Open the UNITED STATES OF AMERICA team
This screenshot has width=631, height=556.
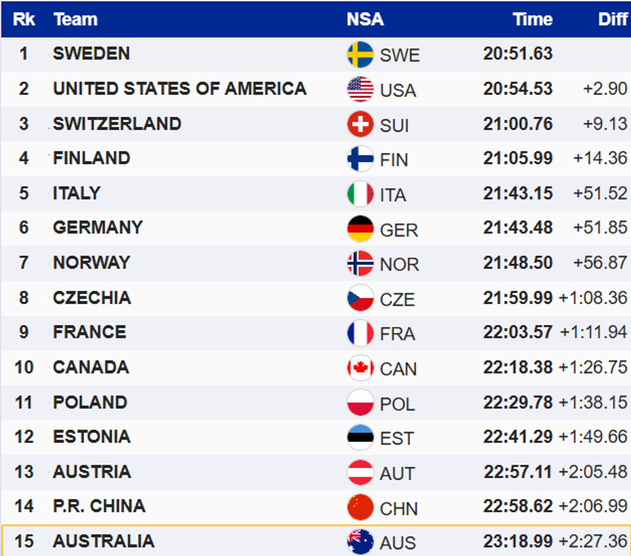[180, 88]
